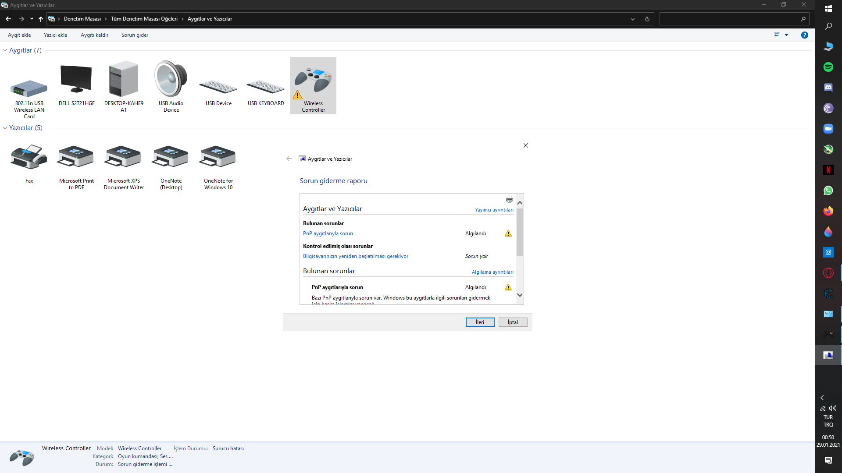Select the 802.11n USB Wireless LAN Card
The width and height of the screenshot is (842, 473).
[29, 89]
